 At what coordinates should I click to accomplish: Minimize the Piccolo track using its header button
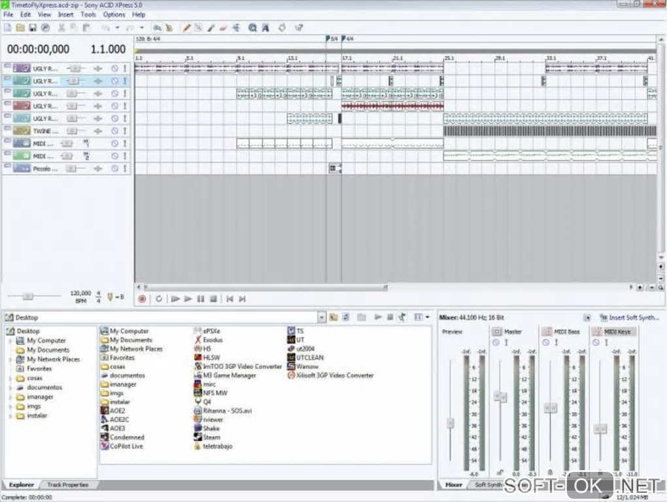coord(7,165)
